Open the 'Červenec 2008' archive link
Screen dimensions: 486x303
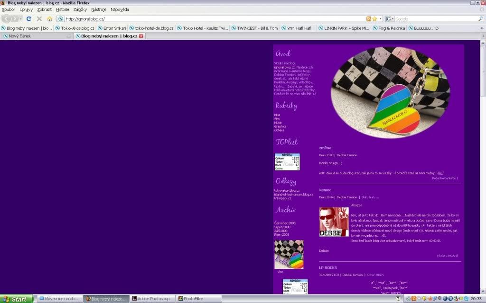(284, 223)
